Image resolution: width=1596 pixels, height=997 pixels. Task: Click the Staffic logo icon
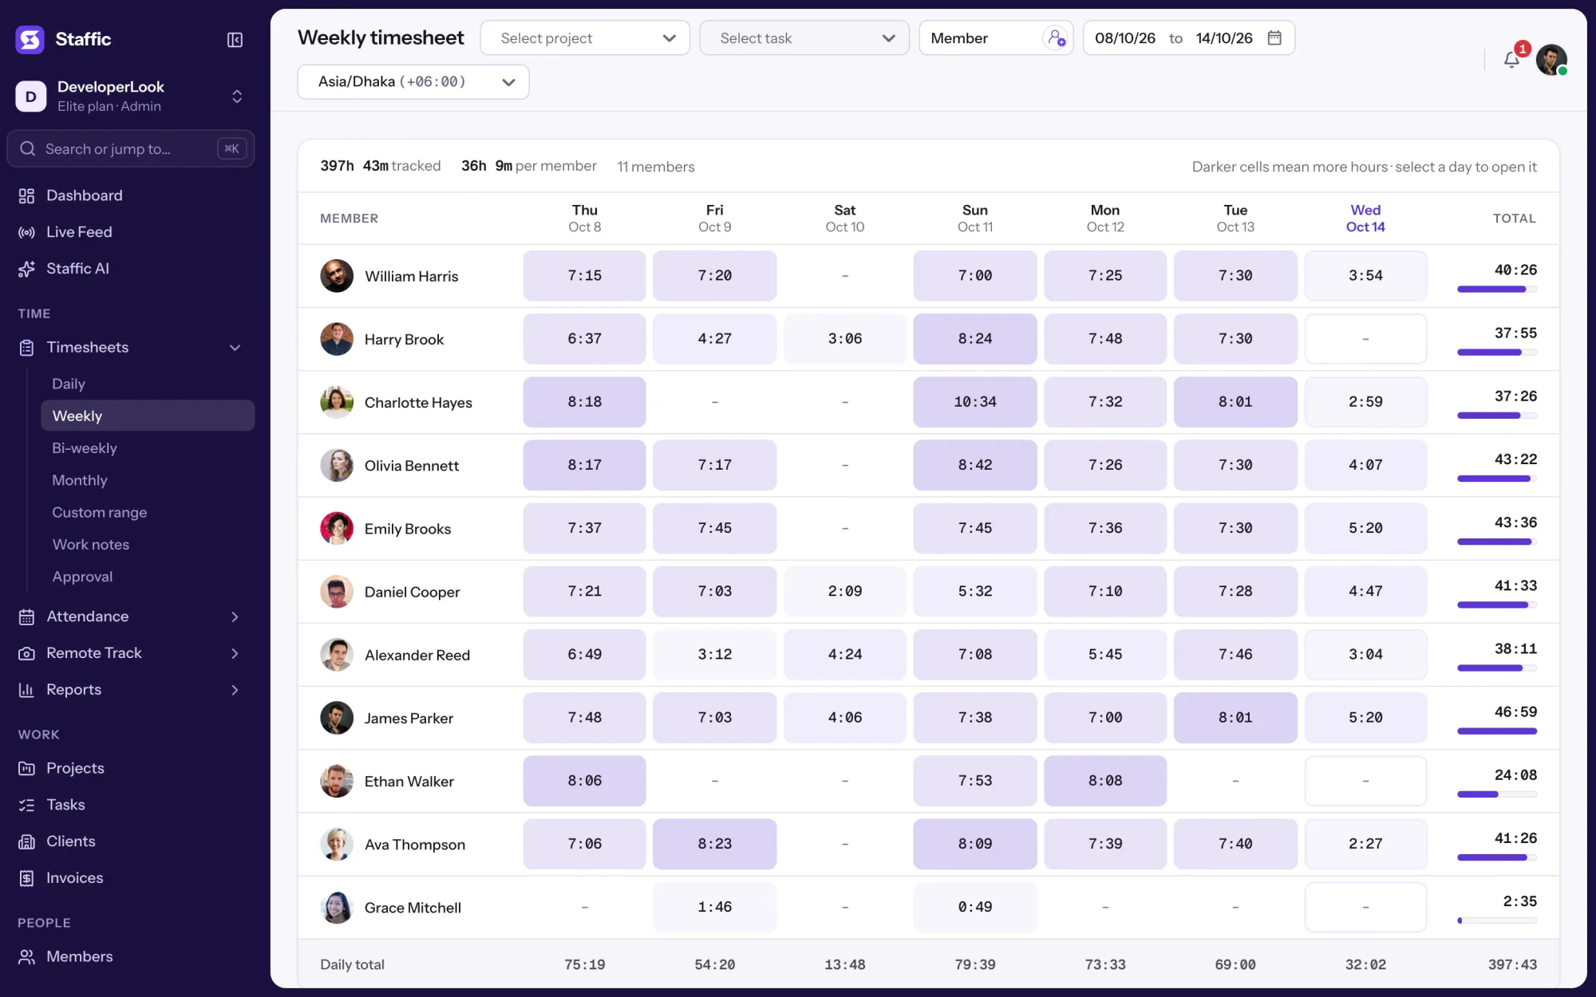30,39
